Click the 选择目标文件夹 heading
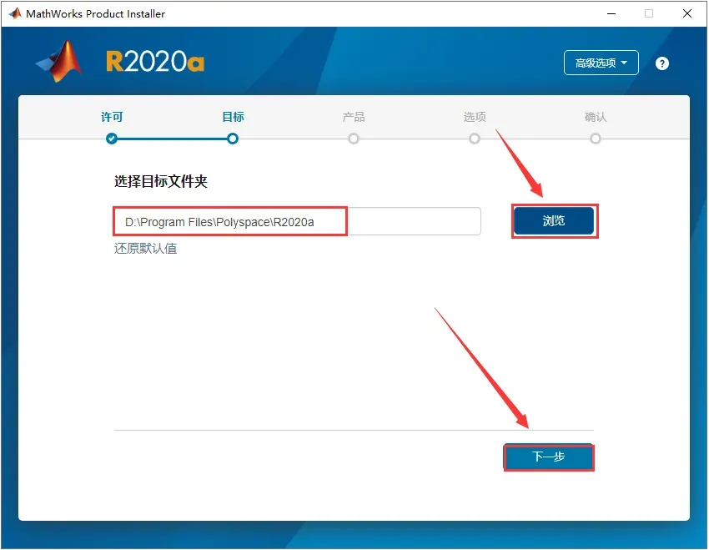Screen dimensions: 709x550 point(160,181)
